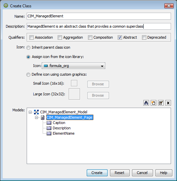
Task: Click the Large Icon 32x32 preview box
Action: coord(74,94)
